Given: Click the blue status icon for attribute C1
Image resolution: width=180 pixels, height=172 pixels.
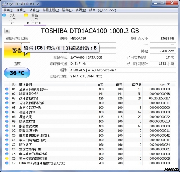Looking at the screenshot, I should tap(7, 140).
